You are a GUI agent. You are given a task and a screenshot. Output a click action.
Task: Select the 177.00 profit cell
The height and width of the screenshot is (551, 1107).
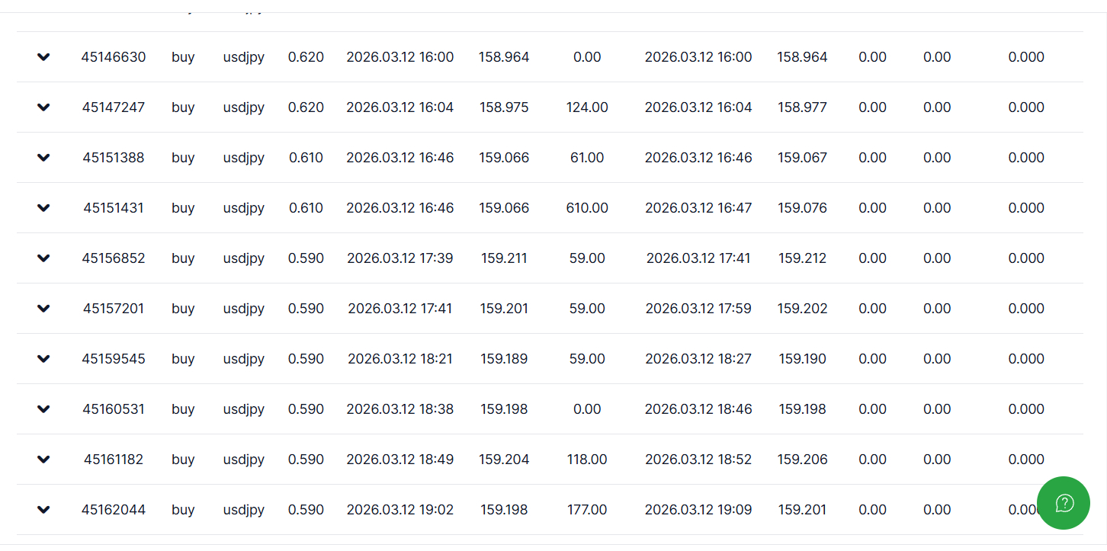pyautogui.click(x=587, y=510)
